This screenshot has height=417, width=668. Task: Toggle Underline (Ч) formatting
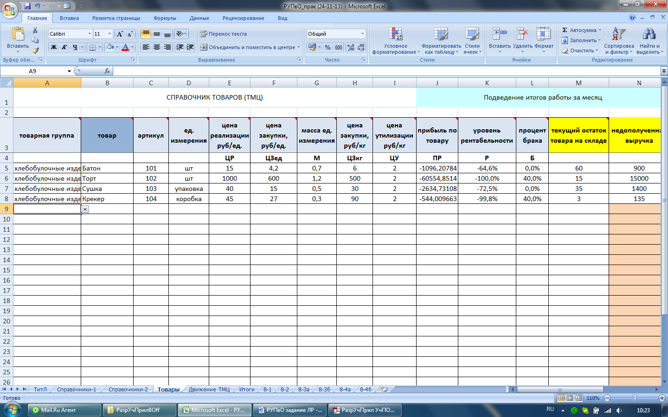(x=75, y=47)
